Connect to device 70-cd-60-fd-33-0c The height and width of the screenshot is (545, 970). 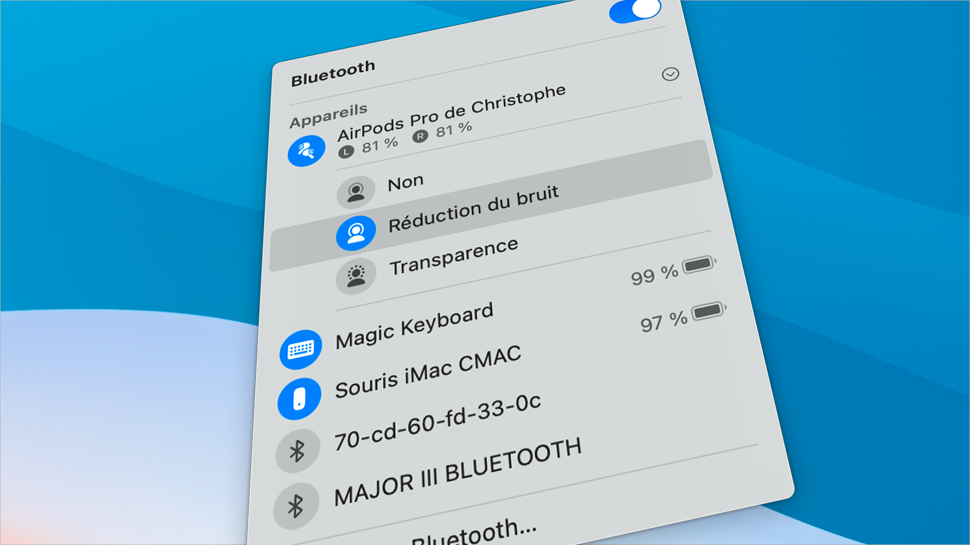pyautogui.click(x=438, y=422)
